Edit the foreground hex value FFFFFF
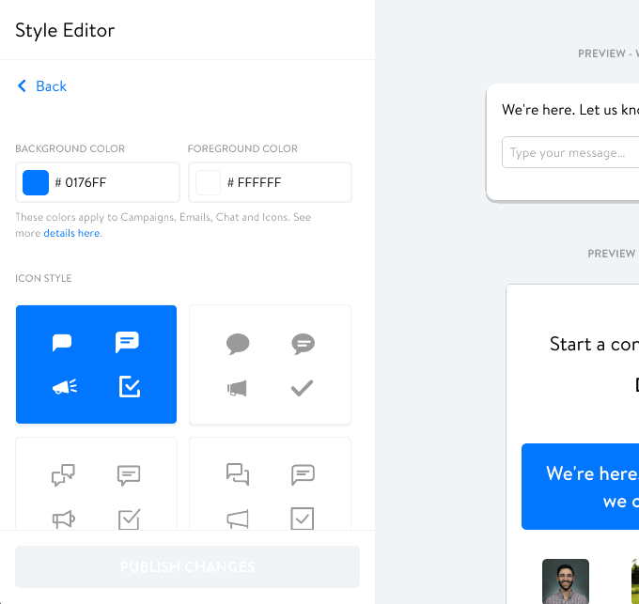Image resolution: width=639 pixels, height=604 pixels. [x=259, y=182]
